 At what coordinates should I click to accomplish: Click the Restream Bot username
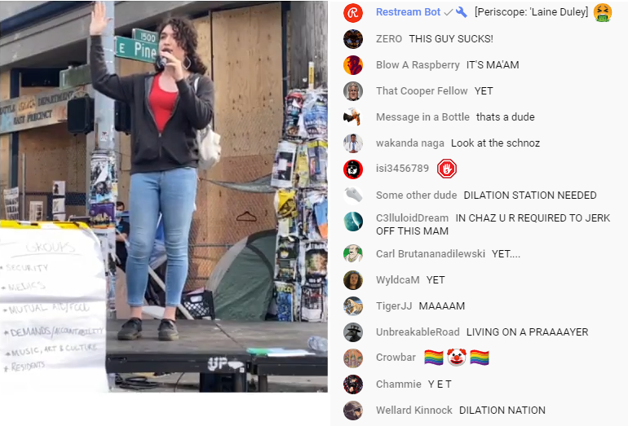[408, 12]
